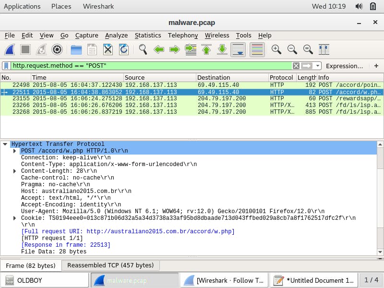Click the go to specified packet icon
The image size is (384, 288).
click(x=191, y=49)
